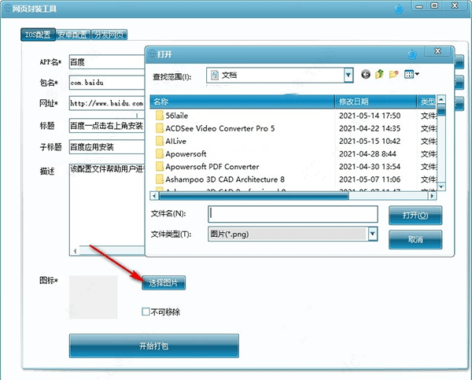The height and width of the screenshot is (380, 472).
Task: Go back with the round back icon
Action: coord(366,74)
